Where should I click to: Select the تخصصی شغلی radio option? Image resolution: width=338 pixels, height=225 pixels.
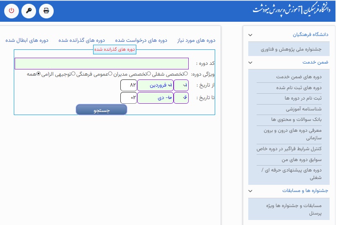pos(186,74)
